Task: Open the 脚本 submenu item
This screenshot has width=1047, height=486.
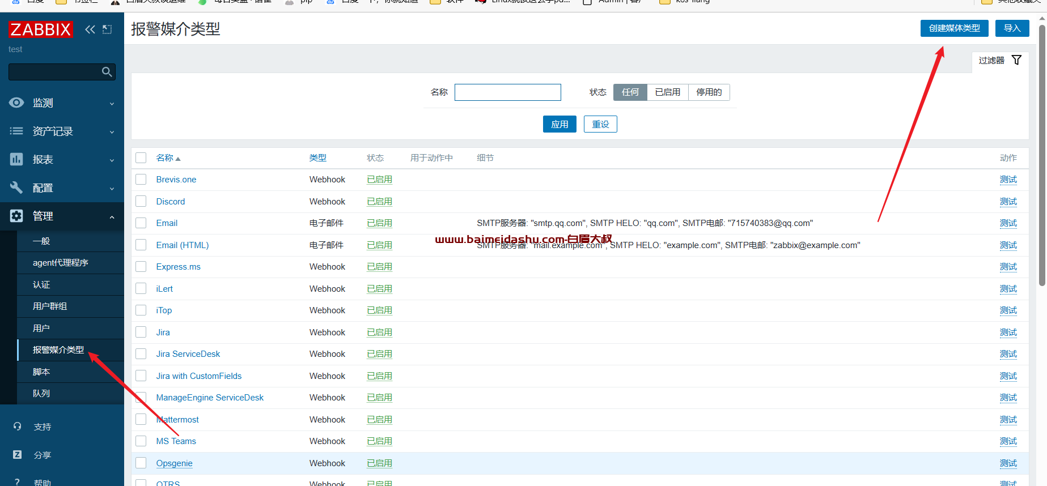Action: click(70, 372)
